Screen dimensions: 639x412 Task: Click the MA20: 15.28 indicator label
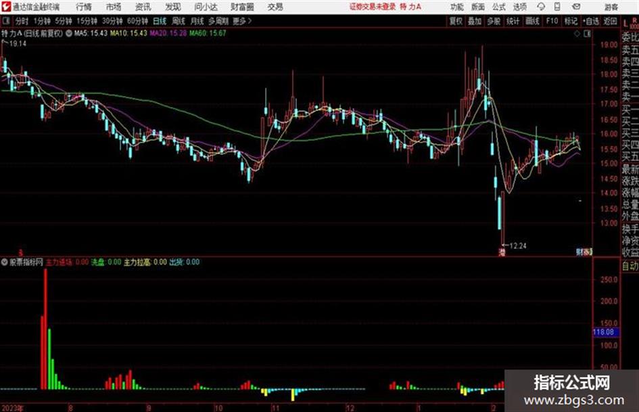(168, 33)
